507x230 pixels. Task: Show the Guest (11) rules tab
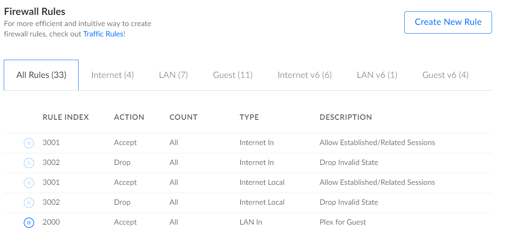click(x=232, y=75)
